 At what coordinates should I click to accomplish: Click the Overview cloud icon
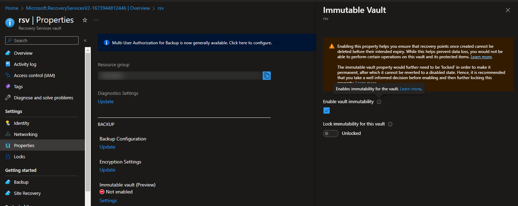pyautogui.click(x=8, y=53)
